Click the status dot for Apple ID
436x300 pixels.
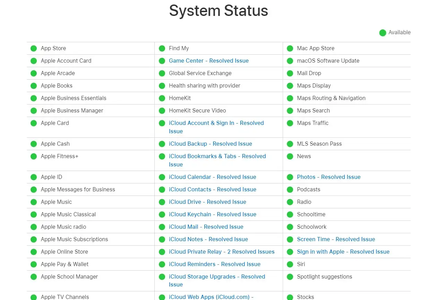pos(34,177)
